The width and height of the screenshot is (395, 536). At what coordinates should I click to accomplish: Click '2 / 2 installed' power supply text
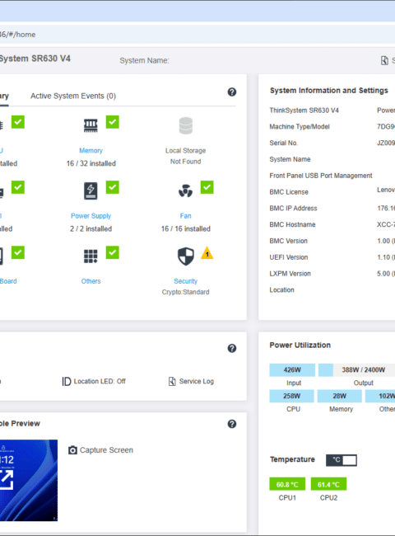pos(91,228)
